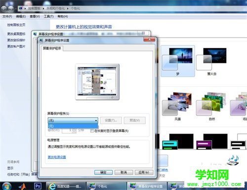Select the black-and-white high-contrast theme
This screenshot has width=247, height=190.
239,142
